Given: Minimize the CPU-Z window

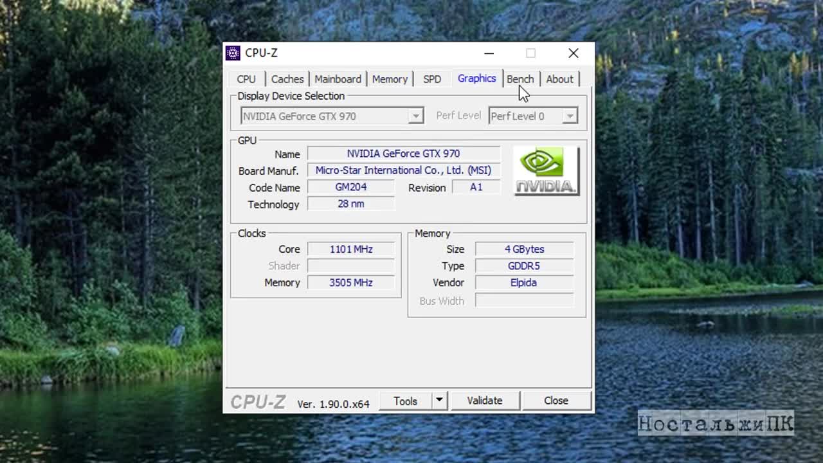Looking at the screenshot, I should [x=489, y=53].
